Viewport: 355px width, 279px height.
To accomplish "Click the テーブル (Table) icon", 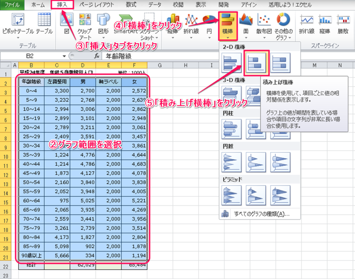I will pos(44,21).
